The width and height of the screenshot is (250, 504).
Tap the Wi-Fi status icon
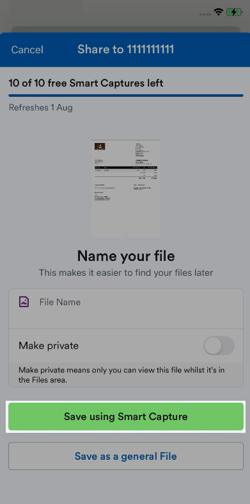click(x=219, y=12)
